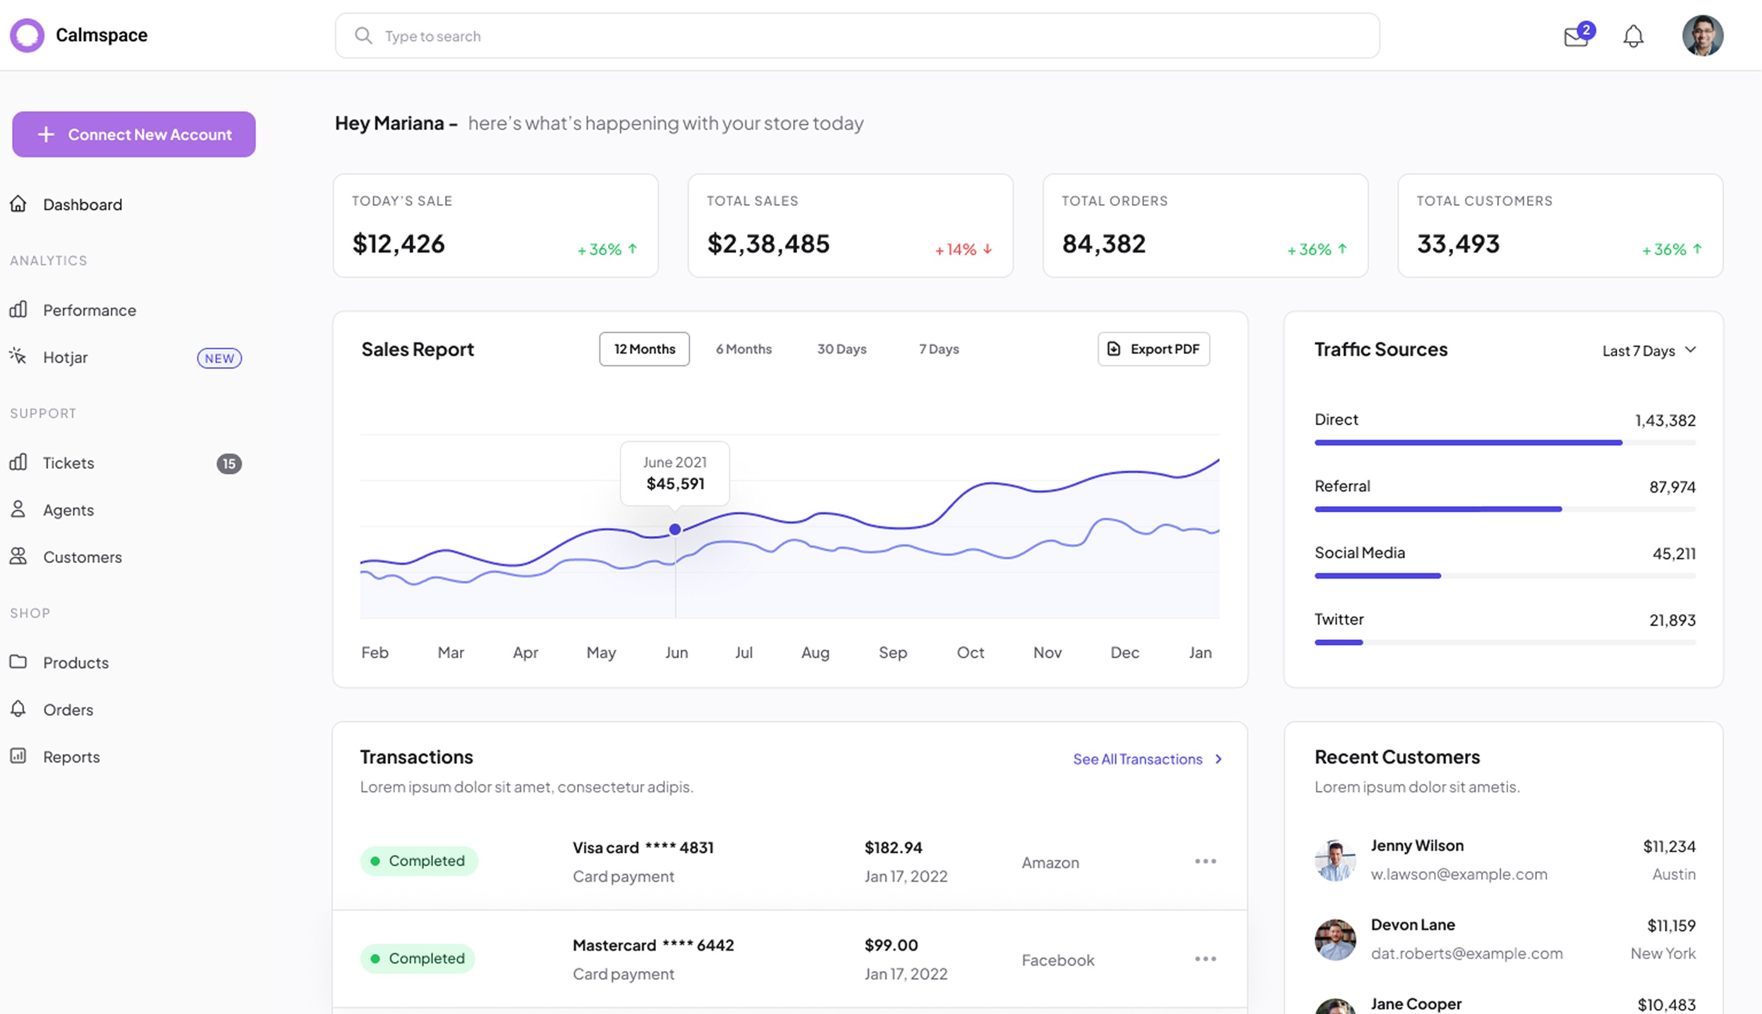
Task: Open the Products folder icon
Action: click(18, 661)
